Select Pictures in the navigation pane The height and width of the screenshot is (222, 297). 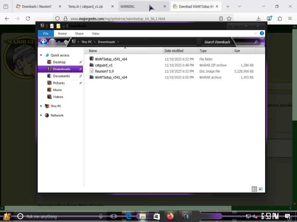click(59, 83)
